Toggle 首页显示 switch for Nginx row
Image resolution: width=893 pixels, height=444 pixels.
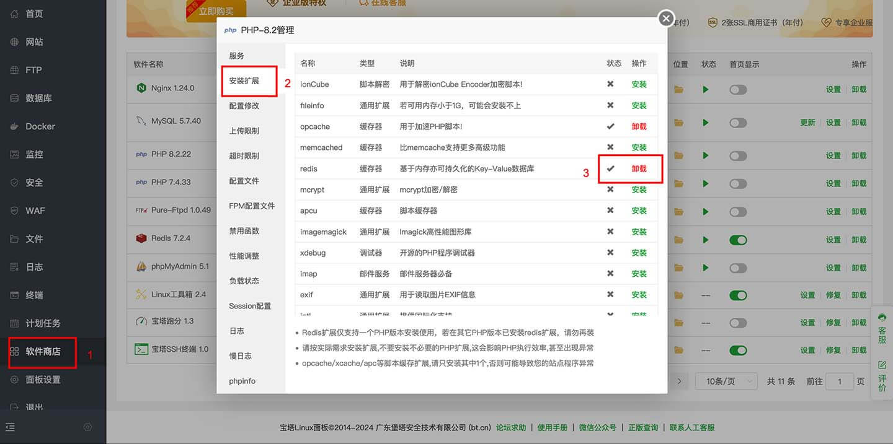738,90
